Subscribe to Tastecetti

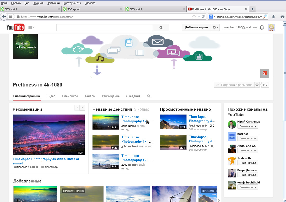pyautogui.click(x=248, y=163)
